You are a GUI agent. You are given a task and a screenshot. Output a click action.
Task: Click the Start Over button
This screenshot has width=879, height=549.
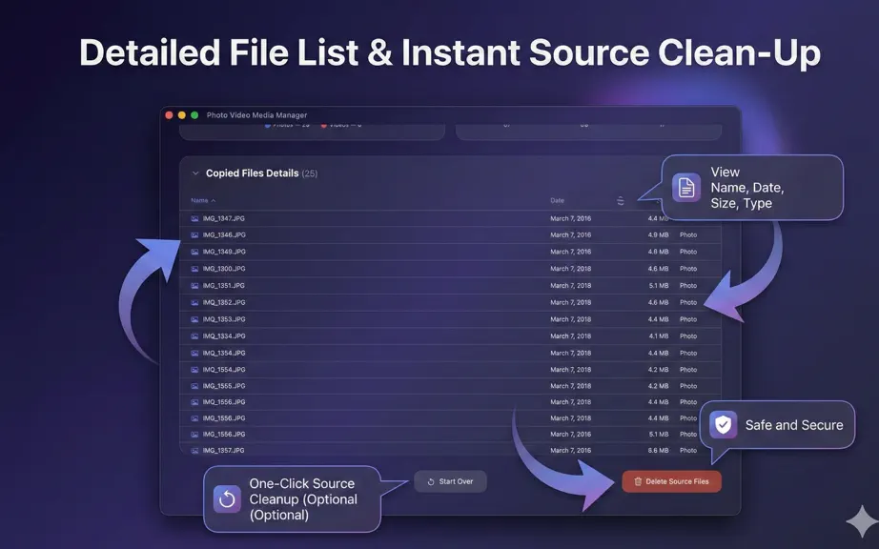[450, 481]
